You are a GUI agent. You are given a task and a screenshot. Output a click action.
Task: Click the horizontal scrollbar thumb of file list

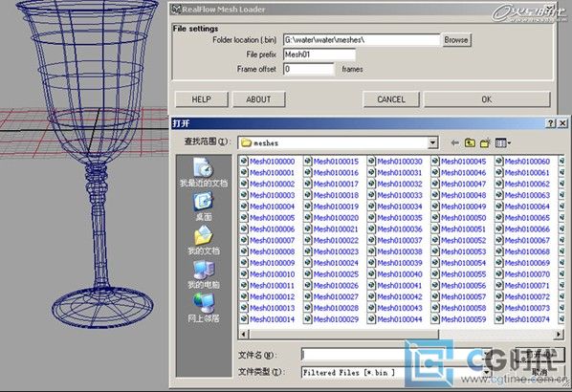(343, 334)
